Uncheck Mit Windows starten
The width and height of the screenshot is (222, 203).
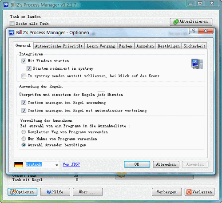click(x=24, y=61)
